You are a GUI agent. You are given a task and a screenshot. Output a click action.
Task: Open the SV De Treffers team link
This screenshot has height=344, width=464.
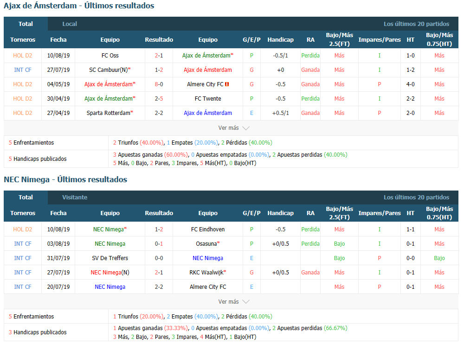(x=110, y=258)
